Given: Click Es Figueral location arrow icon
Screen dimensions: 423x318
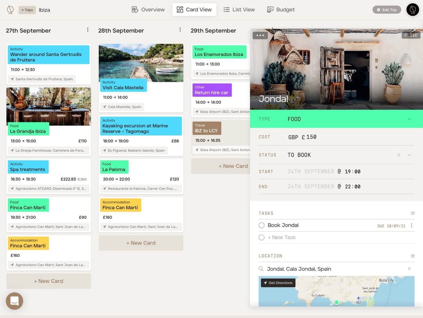Looking at the screenshot, I should point(105,151).
